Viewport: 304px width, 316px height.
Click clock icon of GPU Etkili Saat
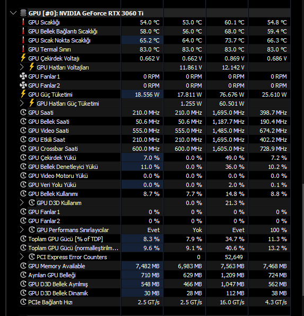click(23, 139)
